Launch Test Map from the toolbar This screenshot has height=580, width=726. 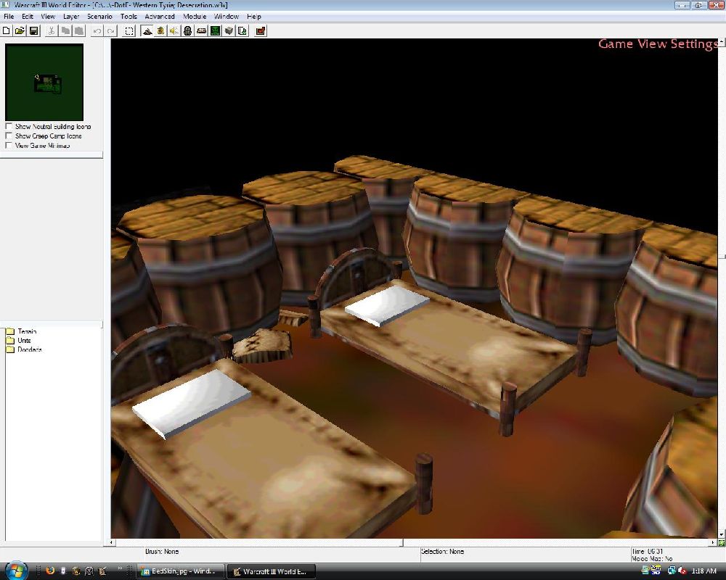[x=261, y=31]
